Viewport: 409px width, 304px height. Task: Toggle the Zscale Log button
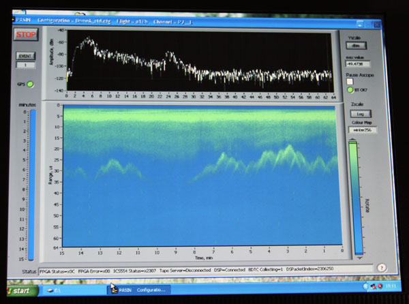(x=361, y=114)
